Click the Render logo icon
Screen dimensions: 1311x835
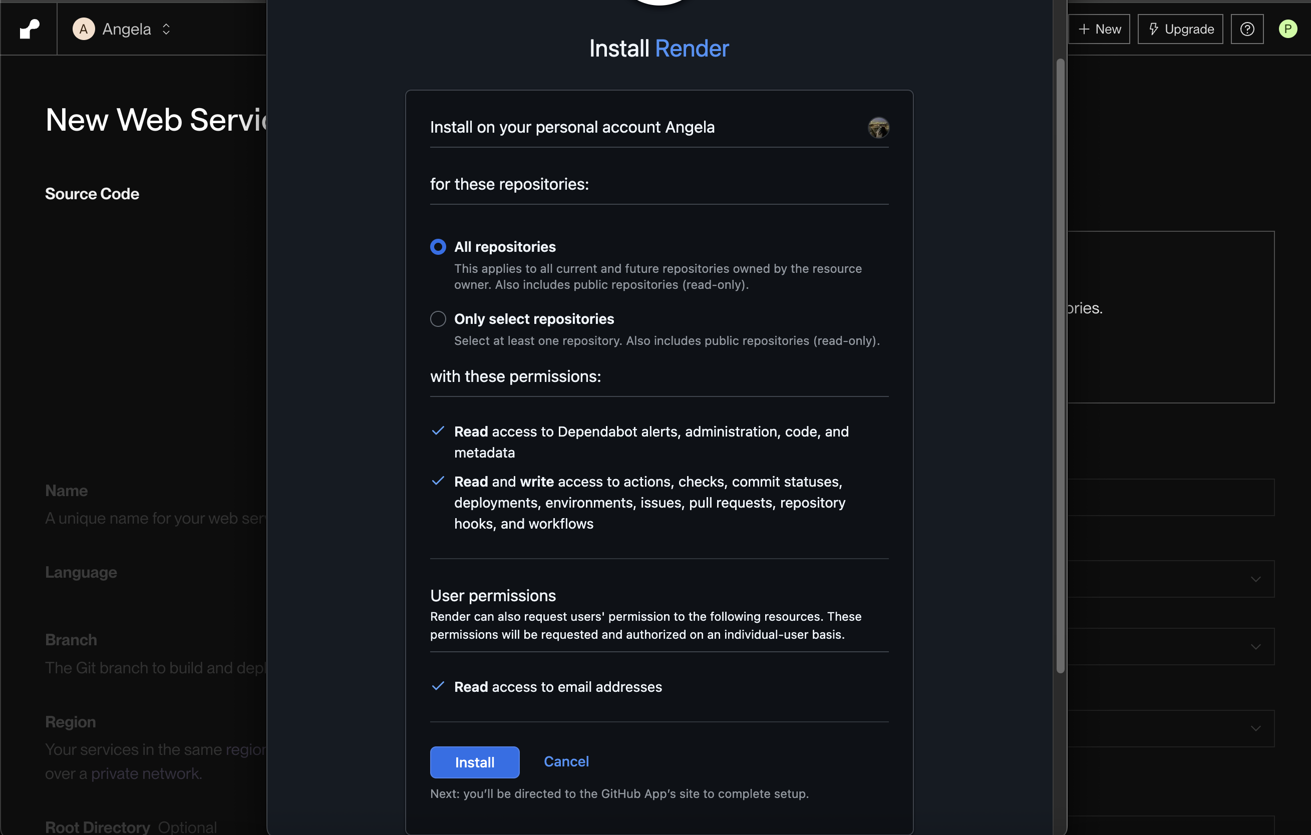click(x=30, y=29)
